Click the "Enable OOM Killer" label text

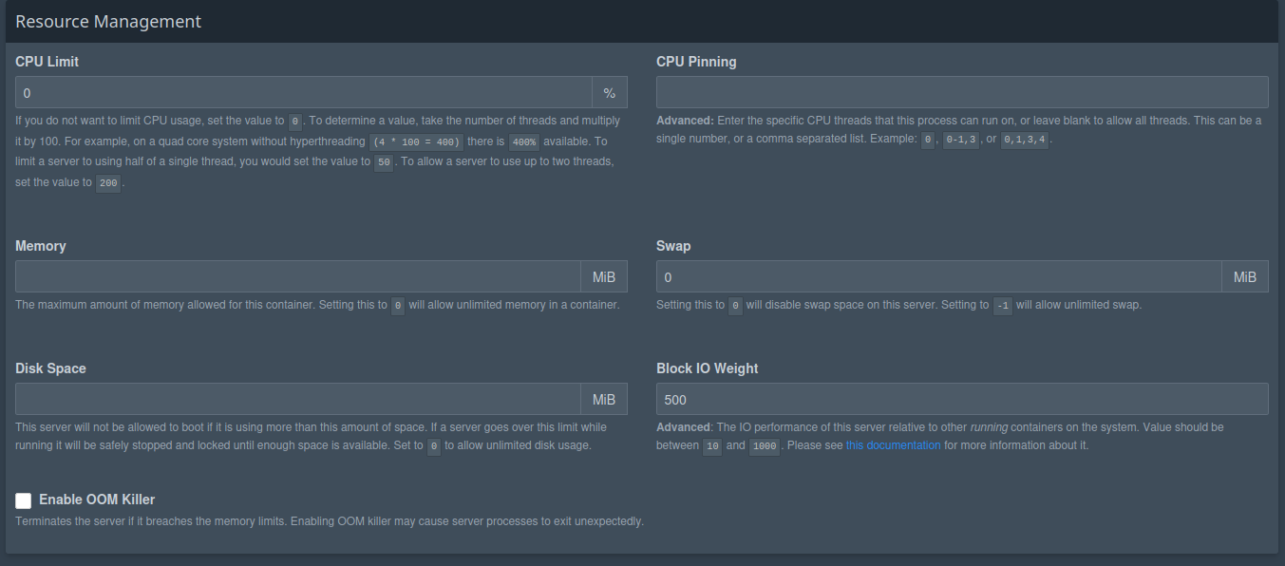tap(97, 500)
